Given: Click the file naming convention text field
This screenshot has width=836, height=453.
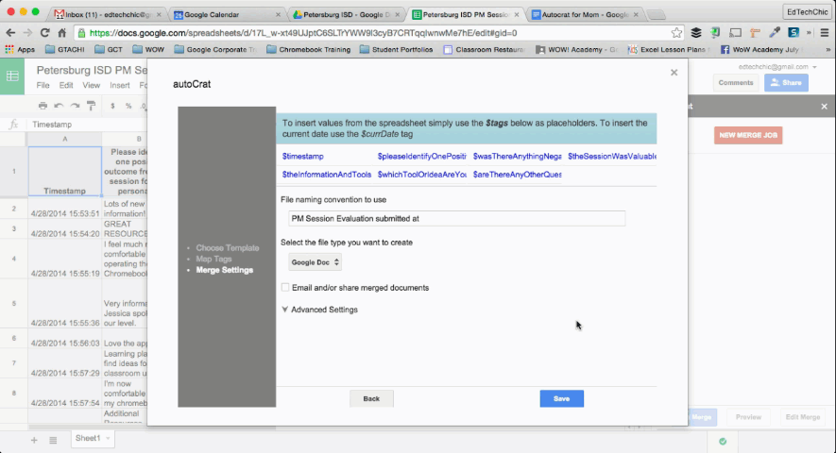Looking at the screenshot, I should (457, 219).
